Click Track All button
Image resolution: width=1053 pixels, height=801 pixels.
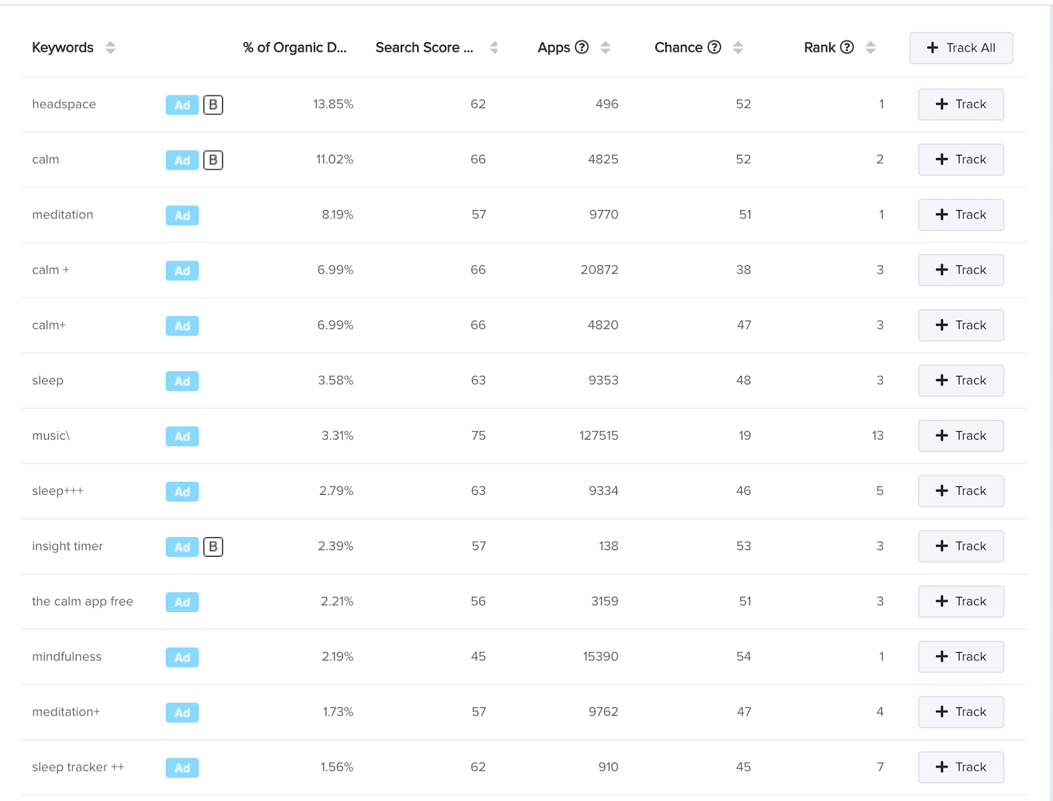961,48
